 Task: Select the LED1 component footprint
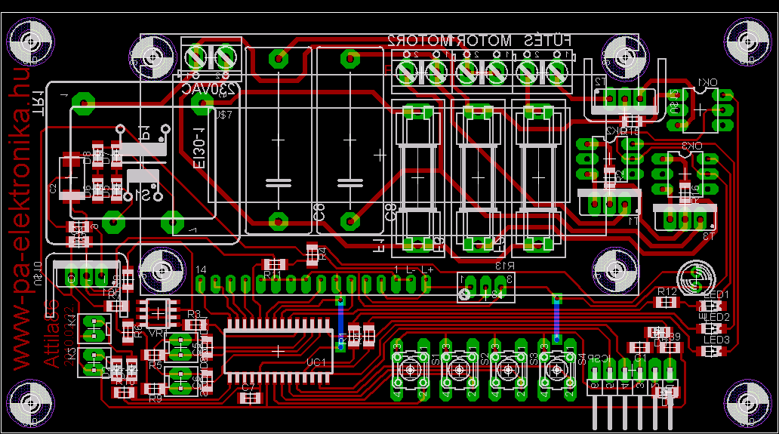click(x=711, y=306)
